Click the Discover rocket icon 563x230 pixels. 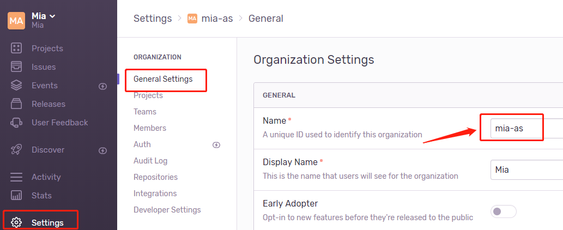pyautogui.click(x=16, y=150)
